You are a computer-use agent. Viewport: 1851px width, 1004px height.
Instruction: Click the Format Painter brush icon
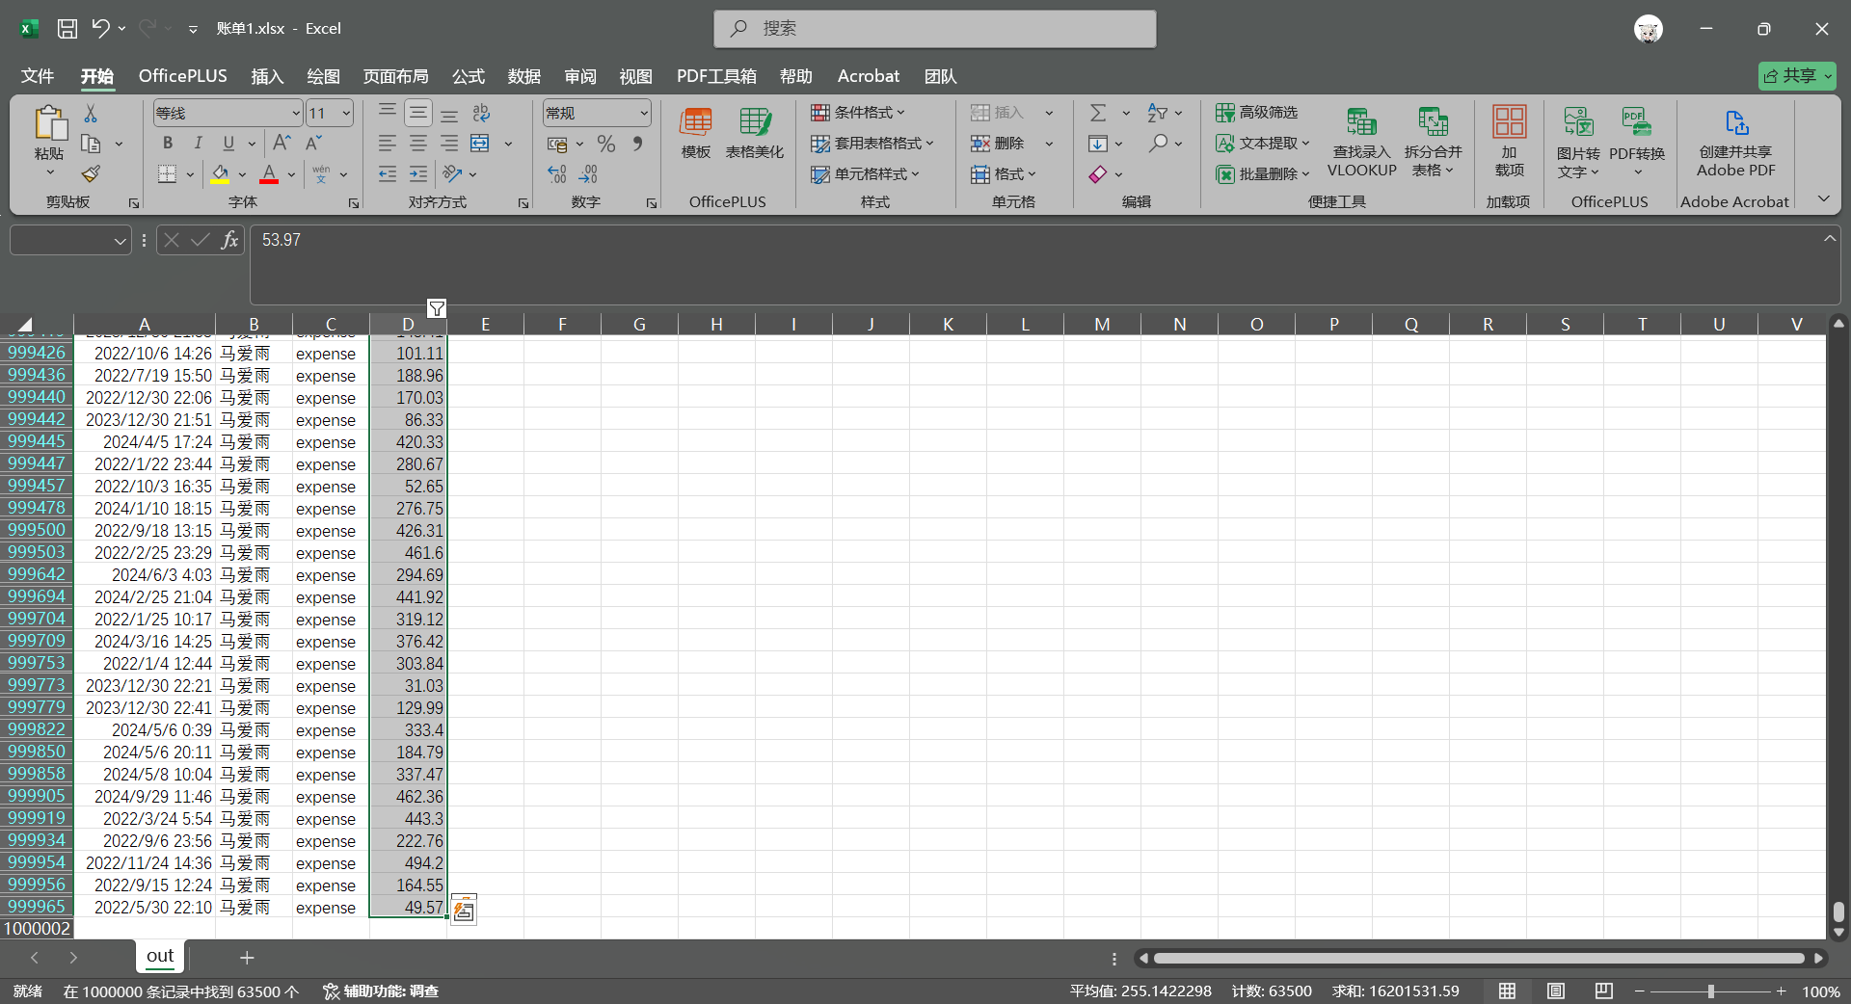click(91, 174)
